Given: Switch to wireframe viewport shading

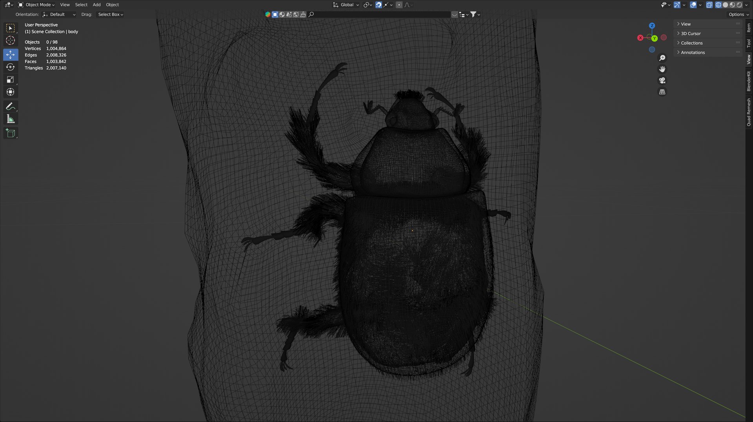Looking at the screenshot, I should (718, 5).
